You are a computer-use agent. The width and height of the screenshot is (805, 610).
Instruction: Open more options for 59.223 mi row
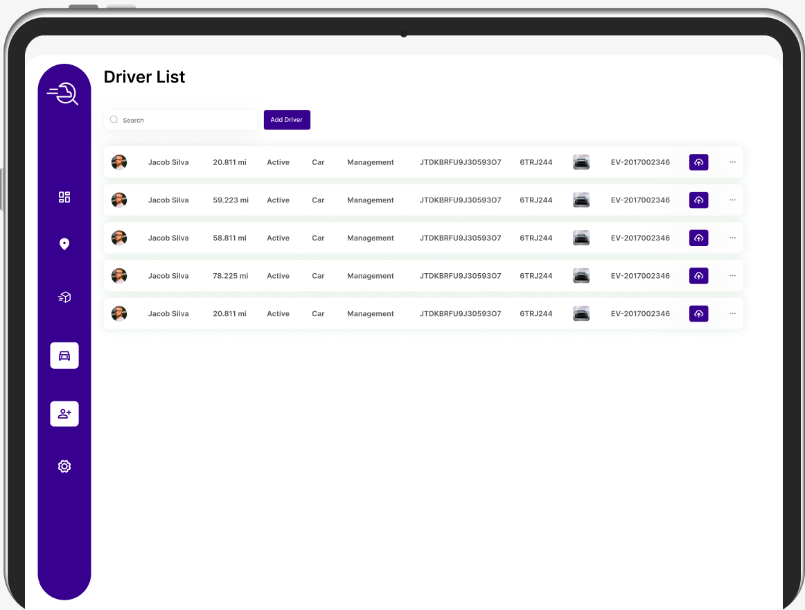733,200
